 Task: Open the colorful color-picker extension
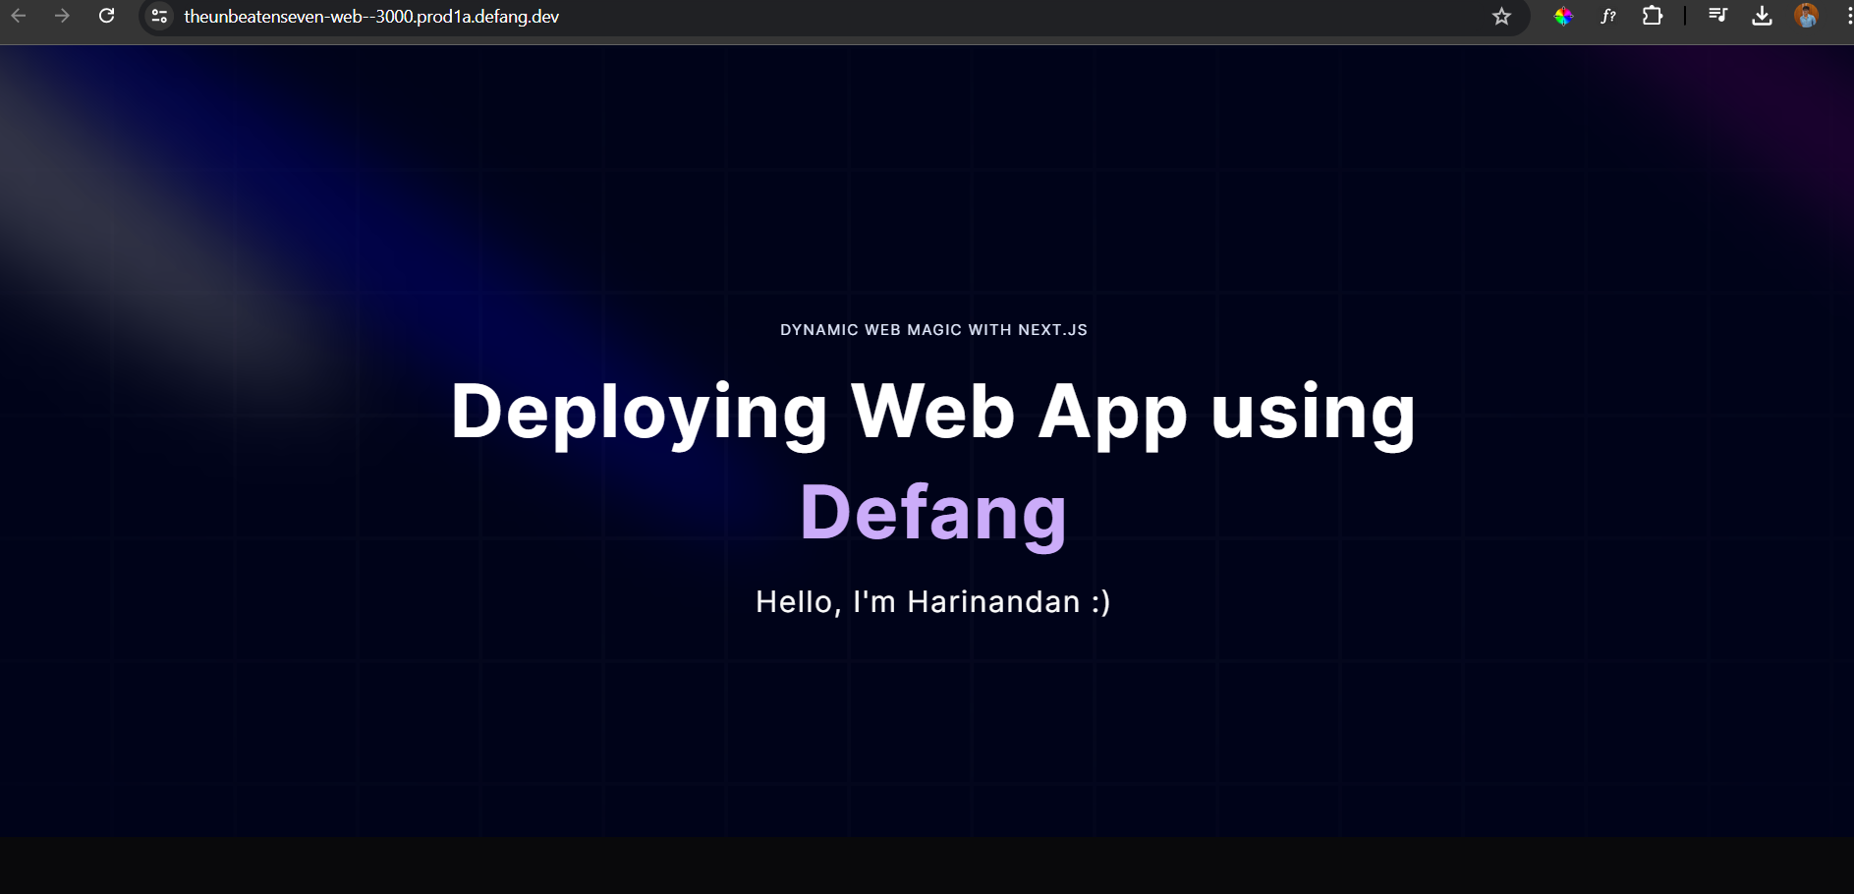[1563, 17]
